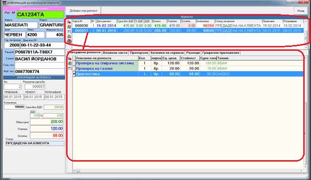311x180 pixels.
Task: Click the 405 power field
Action: click(55, 35)
